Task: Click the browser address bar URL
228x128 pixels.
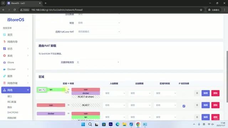Action: (57, 10)
